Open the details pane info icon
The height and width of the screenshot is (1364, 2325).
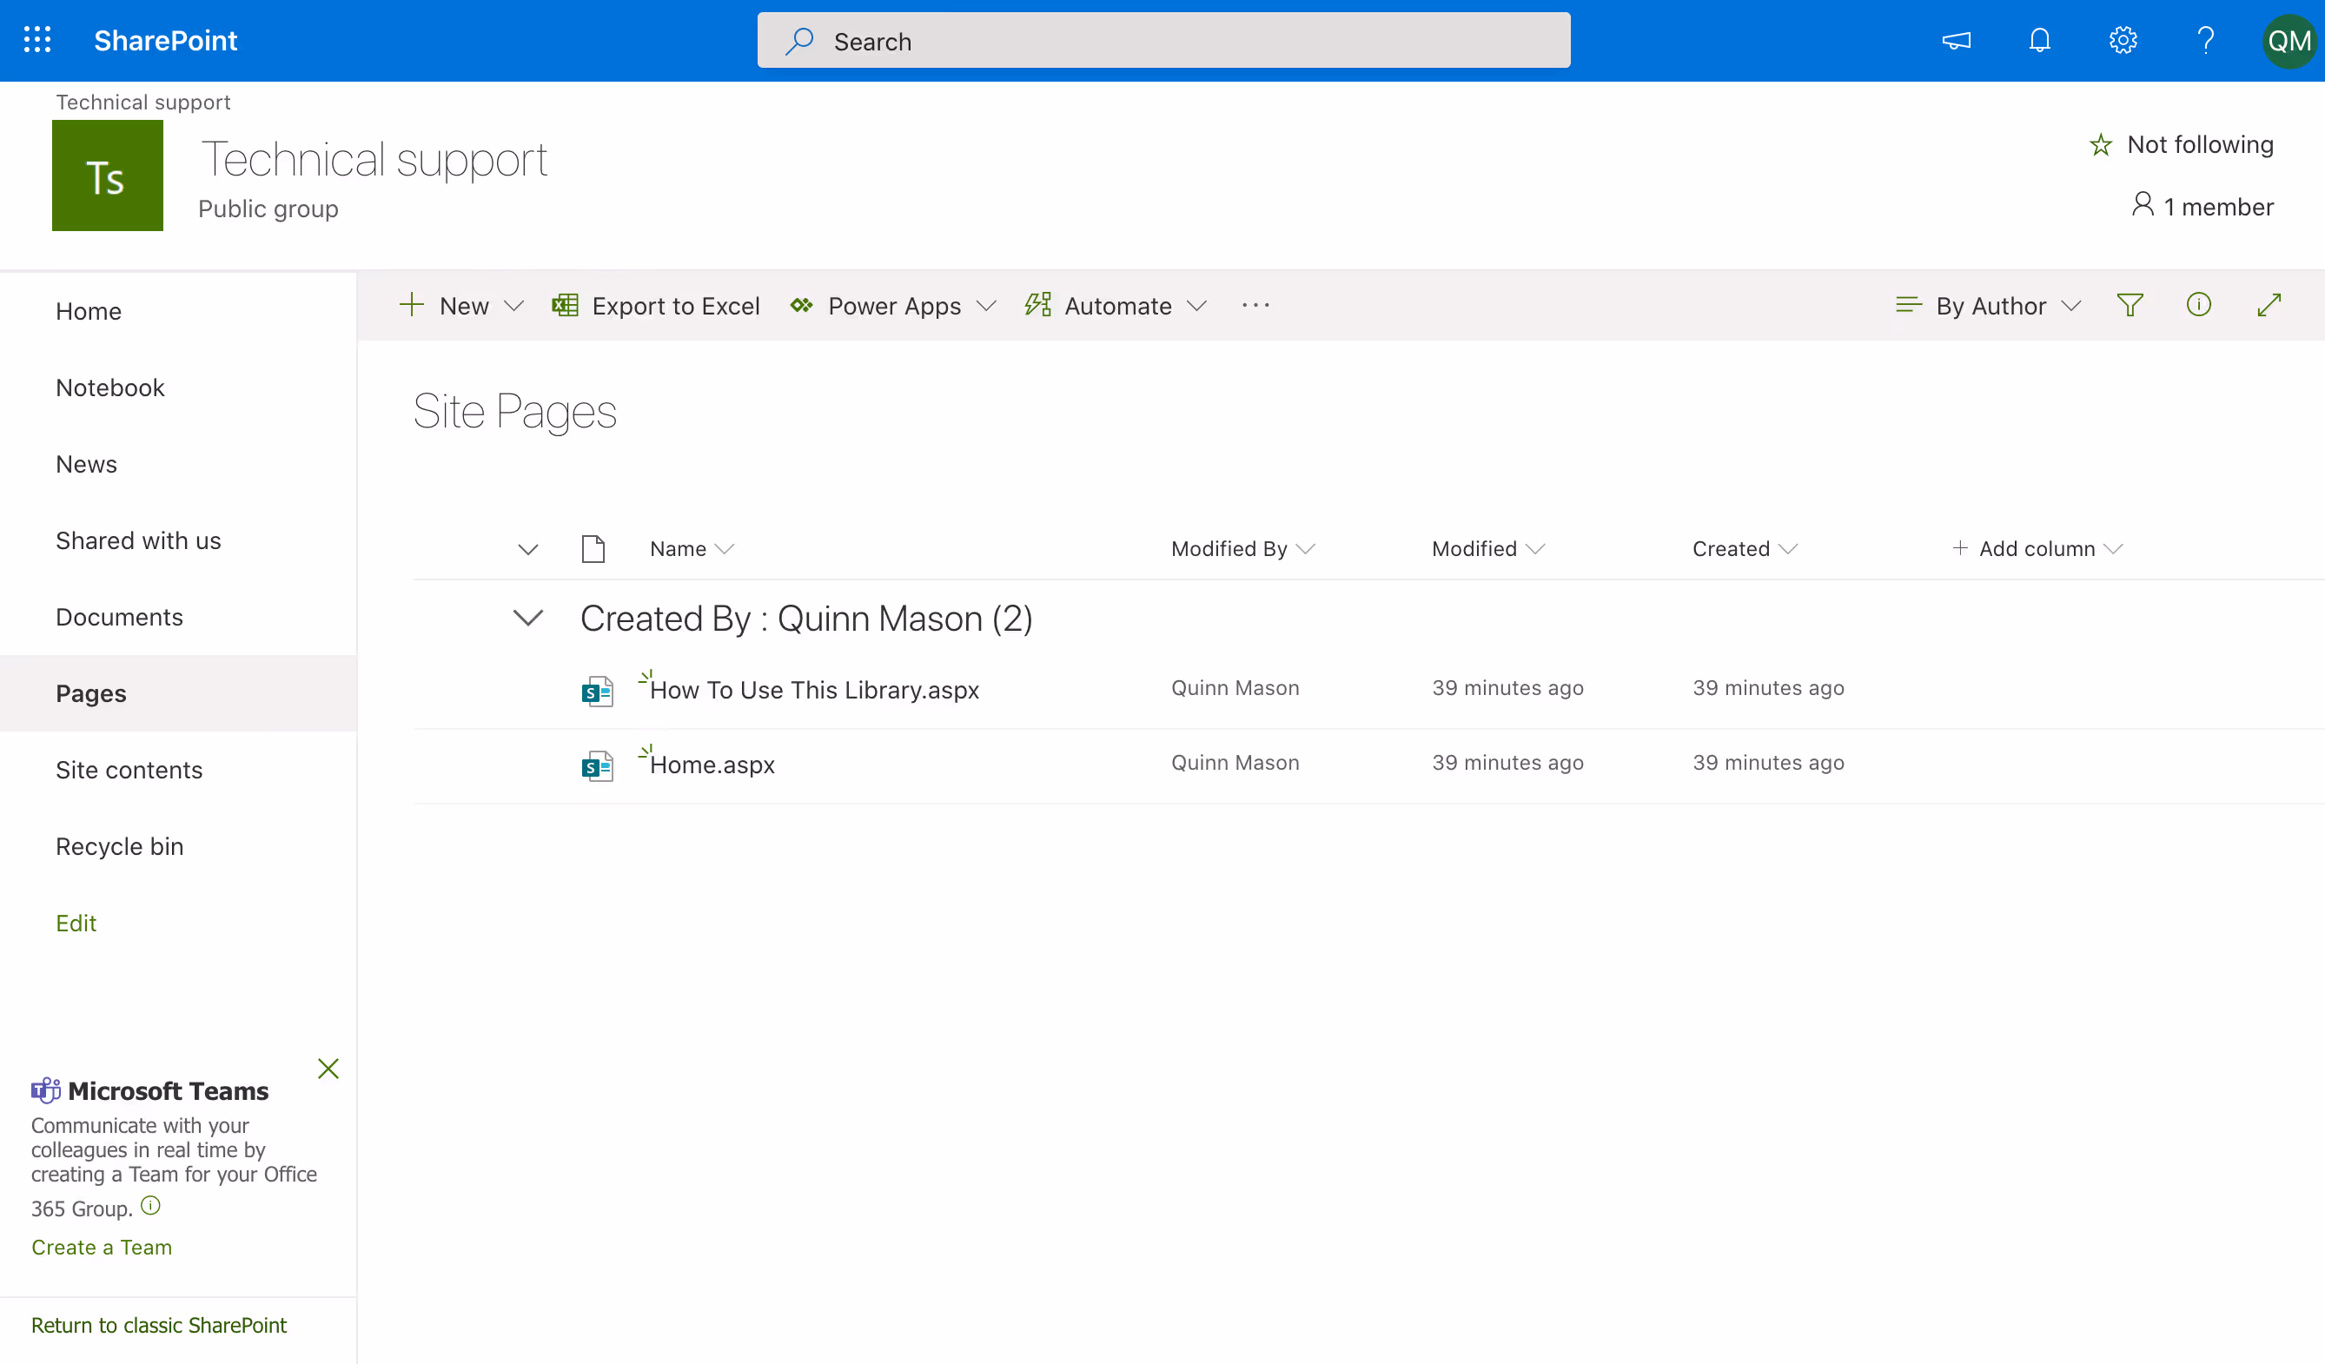2199,306
